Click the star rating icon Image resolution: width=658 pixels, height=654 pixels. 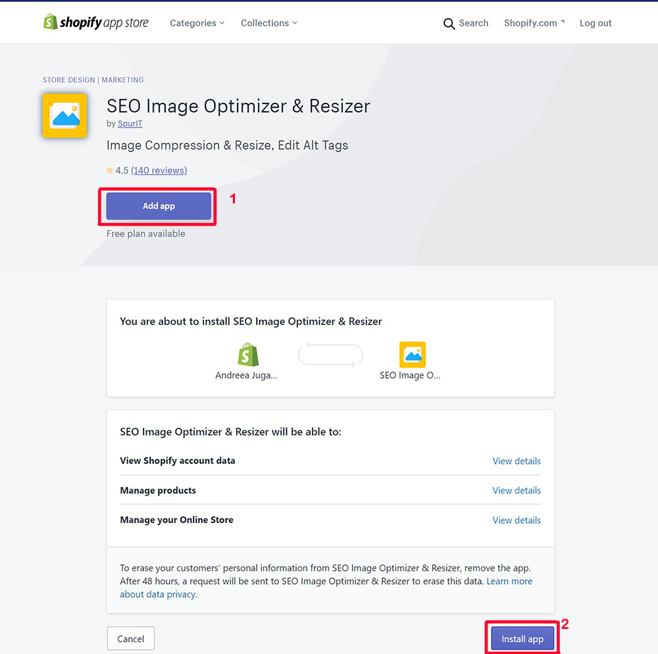click(110, 170)
